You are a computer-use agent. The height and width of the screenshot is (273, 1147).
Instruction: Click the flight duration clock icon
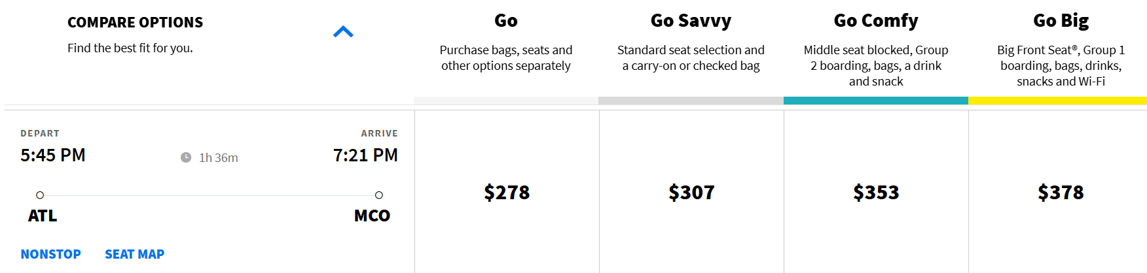tap(186, 157)
